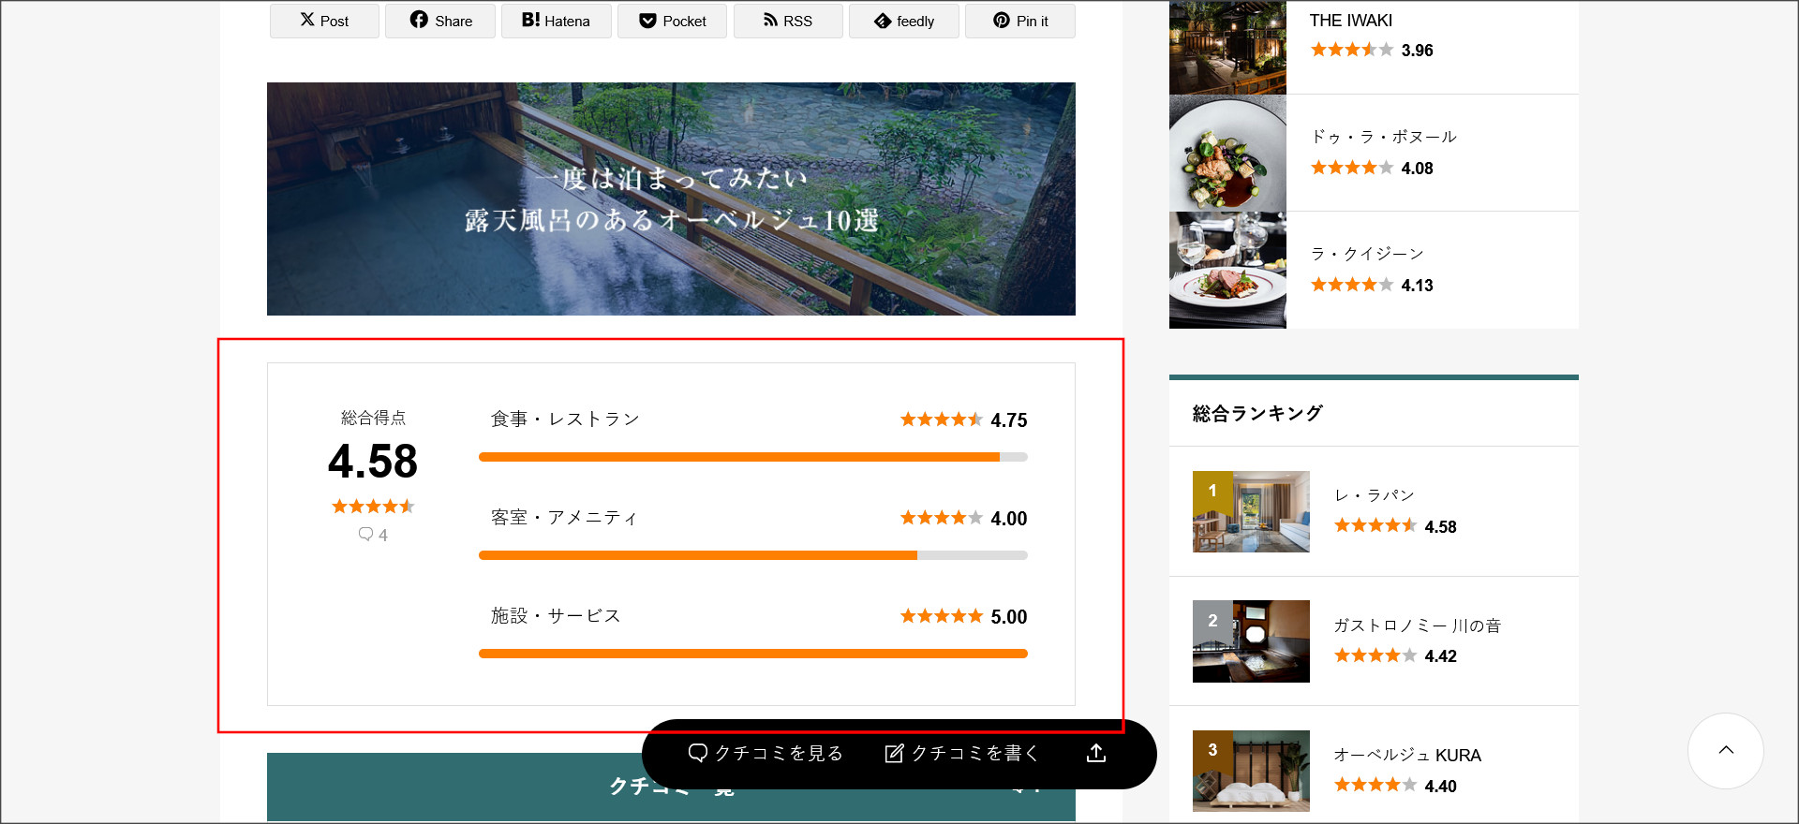Click the 食事・レストラン rating bar
Screen dimensions: 1799x824
(752, 457)
